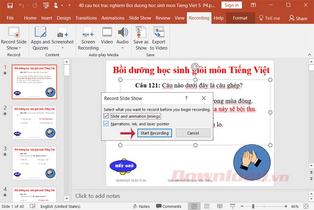Click the Touch/Mouse mode icon

pyautogui.click(x=56, y=5)
